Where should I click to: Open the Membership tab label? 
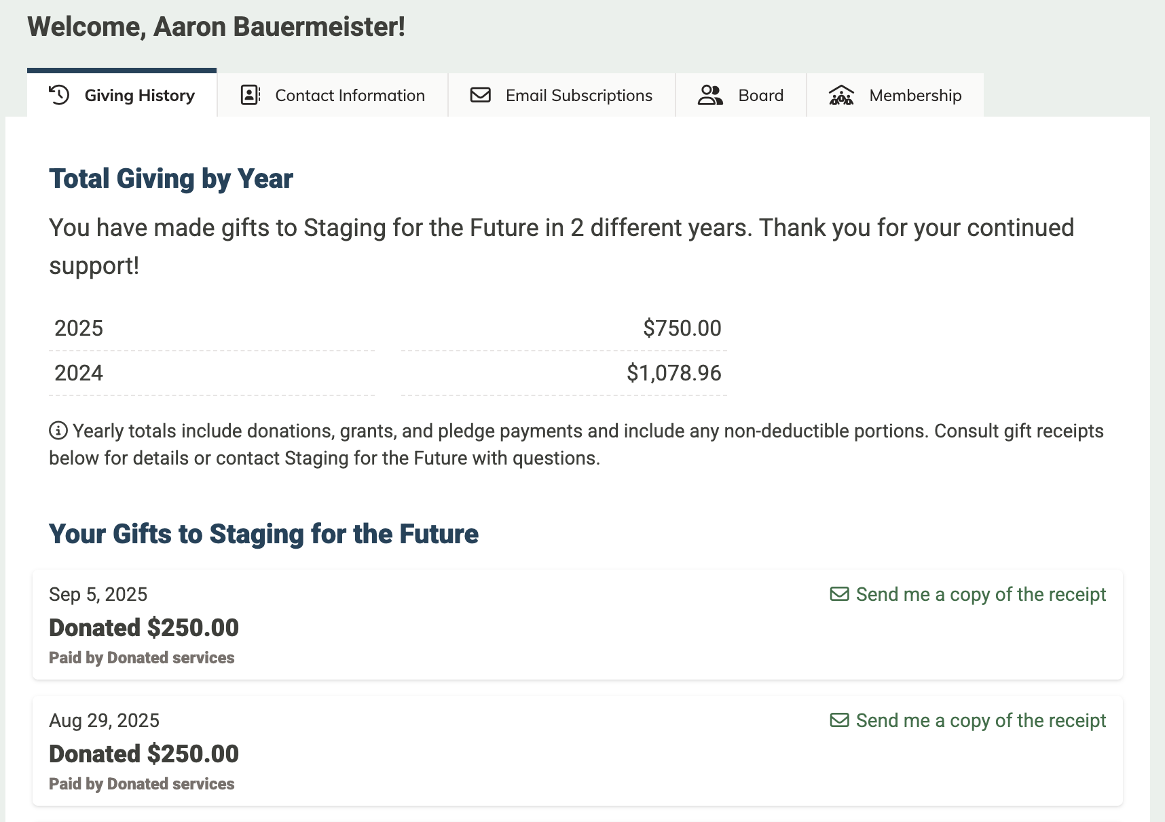click(915, 96)
